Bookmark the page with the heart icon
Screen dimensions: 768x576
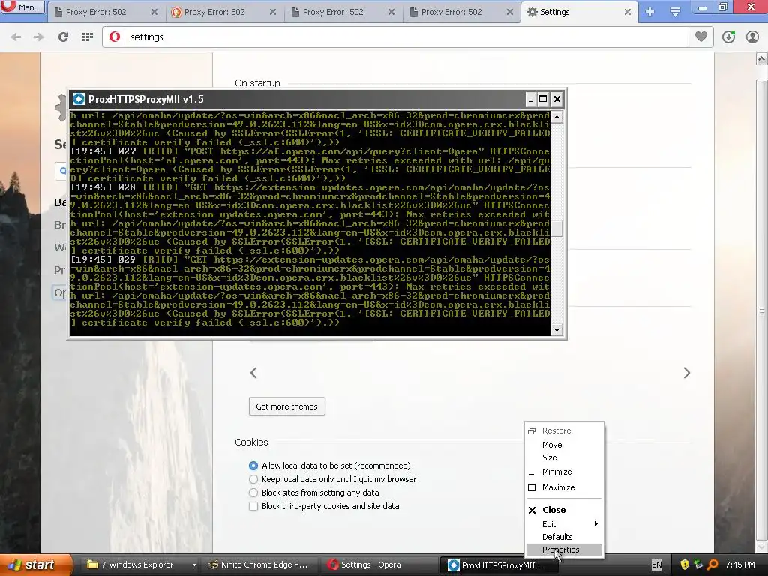tap(701, 37)
